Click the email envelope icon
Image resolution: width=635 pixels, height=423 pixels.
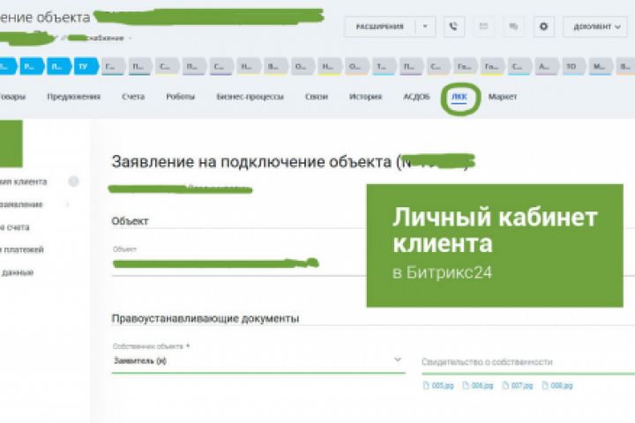point(483,26)
